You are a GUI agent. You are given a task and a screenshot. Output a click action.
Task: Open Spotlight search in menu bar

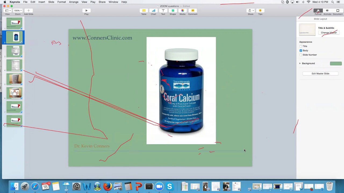click(333, 2)
